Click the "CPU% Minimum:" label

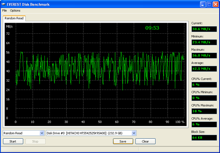pyautogui.click(x=202, y=92)
